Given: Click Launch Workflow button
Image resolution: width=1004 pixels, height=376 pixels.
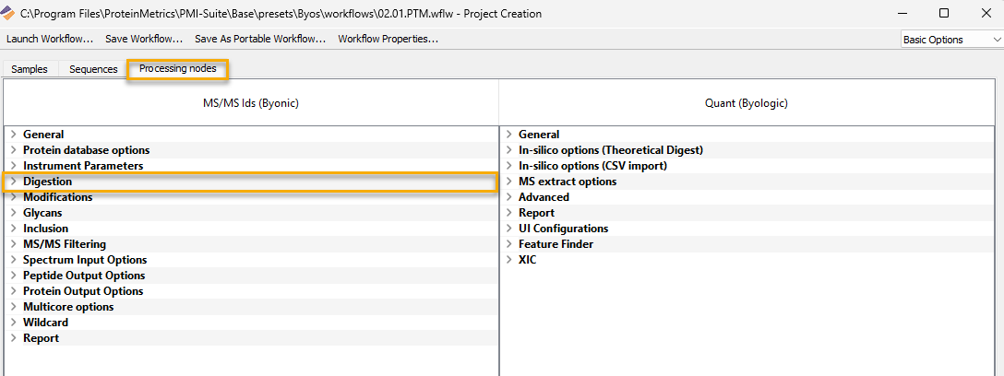Looking at the screenshot, I should 50,39.
